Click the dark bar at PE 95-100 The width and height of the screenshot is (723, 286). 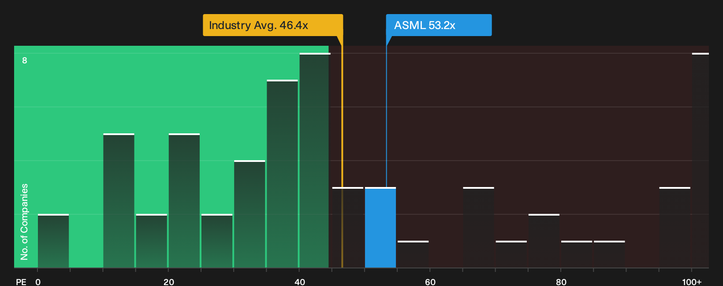click(675, 227)
